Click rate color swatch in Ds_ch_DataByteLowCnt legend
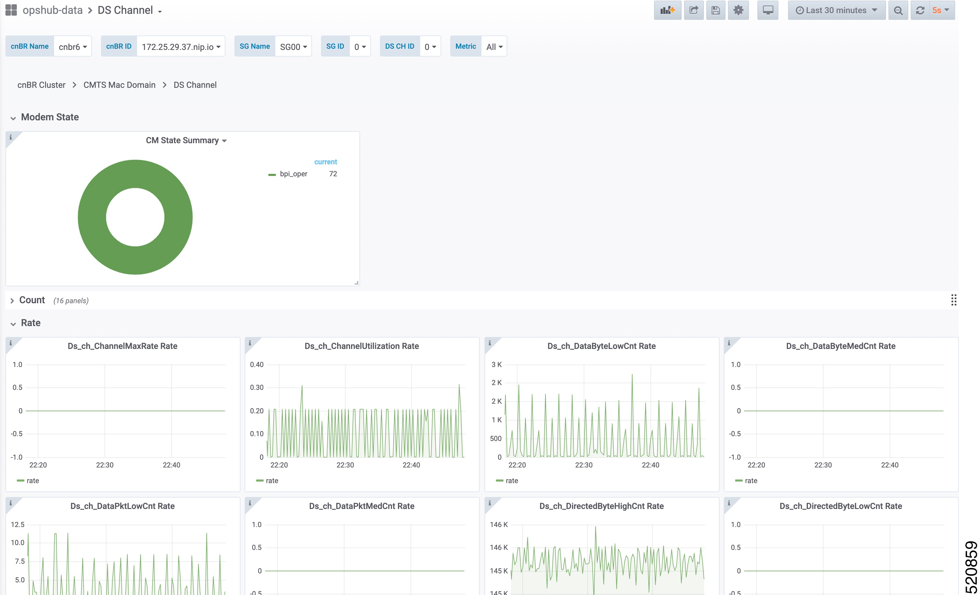The width and height of the screenshot is (978, 595). [500, 481]
